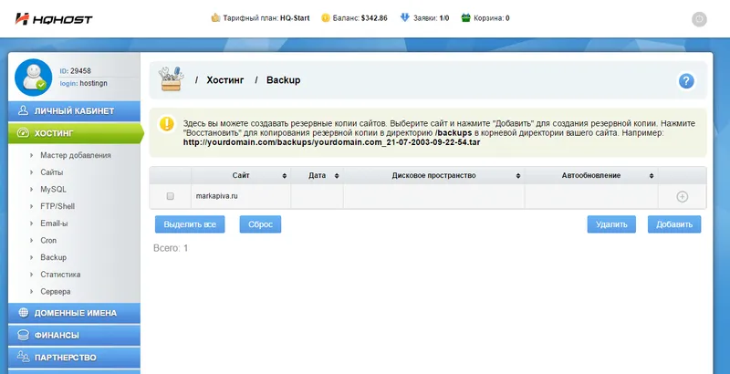Click person icon beside Личный кабинет
Screen dimensions: 730x374
pos(24,110)
